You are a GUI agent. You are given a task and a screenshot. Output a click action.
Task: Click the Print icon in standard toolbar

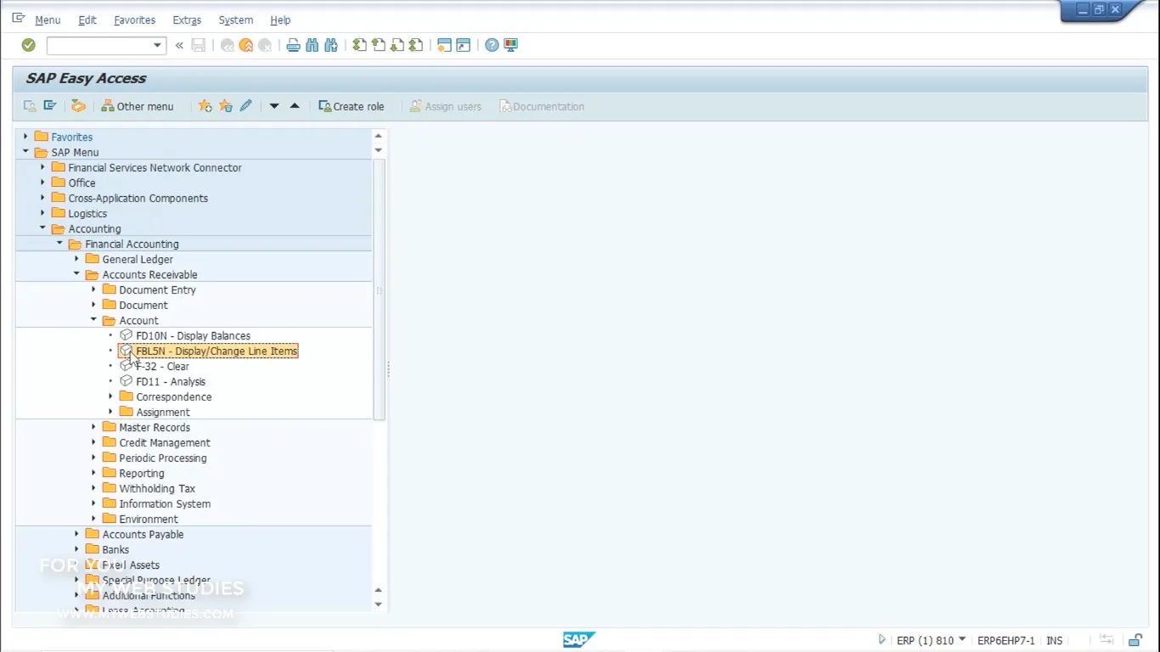(293, 45)
